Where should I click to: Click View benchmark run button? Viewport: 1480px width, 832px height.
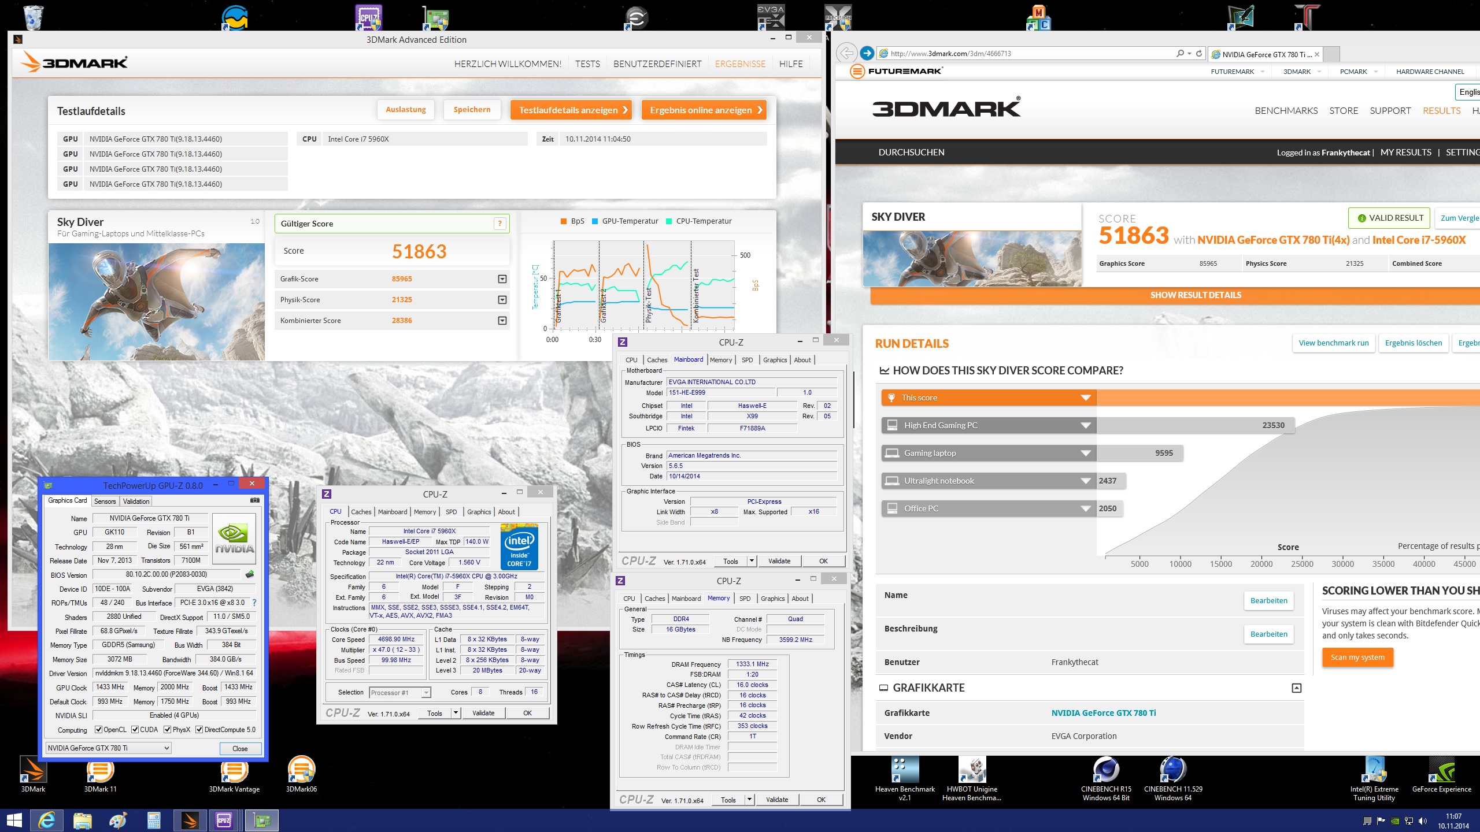tap(1334, 343)
